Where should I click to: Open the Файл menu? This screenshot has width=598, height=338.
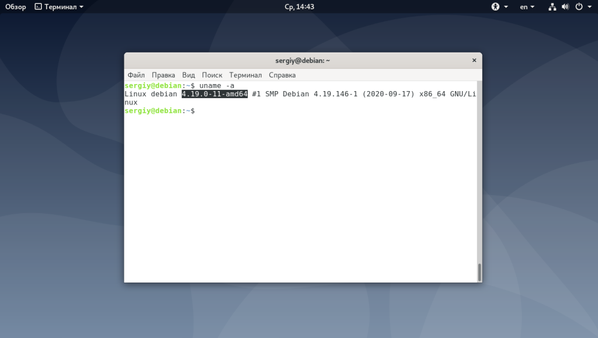(x=136, y=75)
